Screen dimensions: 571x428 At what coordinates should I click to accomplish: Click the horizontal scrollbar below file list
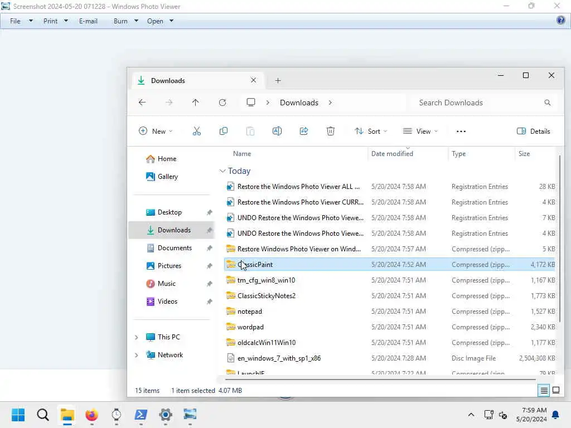point(380,379)
